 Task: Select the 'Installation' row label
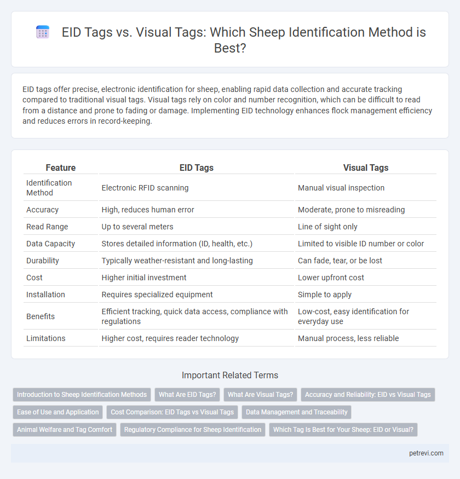61,295
